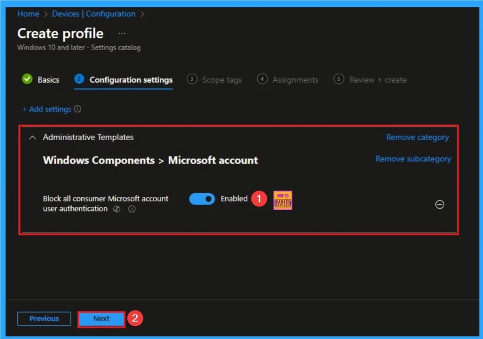
Task: Open Add settings
Action: [49, 109]
